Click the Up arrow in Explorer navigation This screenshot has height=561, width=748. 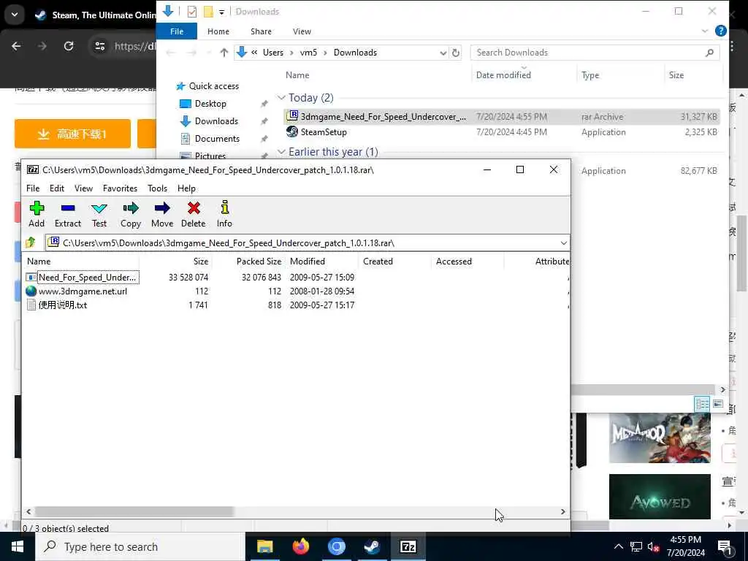click(224, 53)
